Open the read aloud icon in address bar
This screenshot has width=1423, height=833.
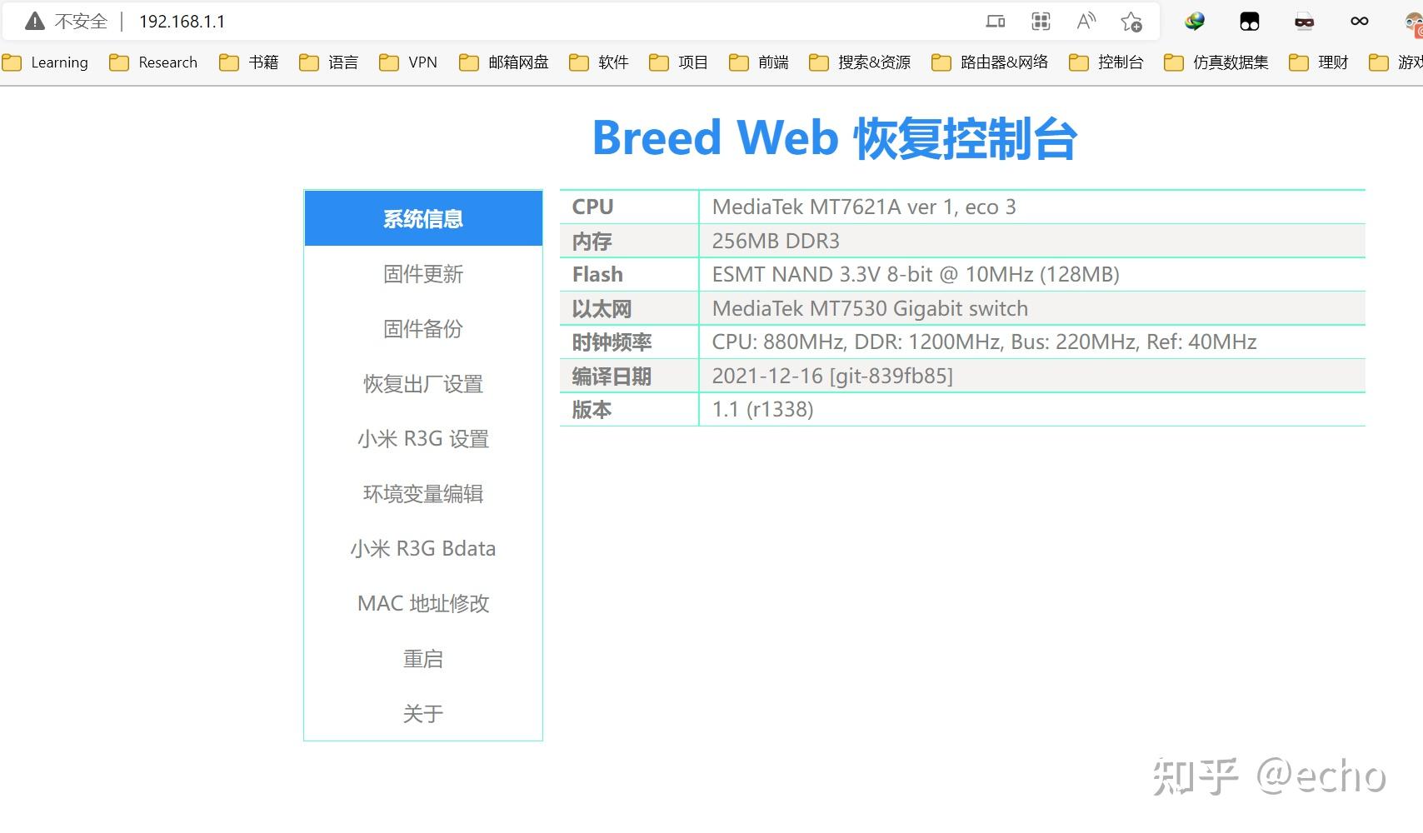(x=1086, y=22)
